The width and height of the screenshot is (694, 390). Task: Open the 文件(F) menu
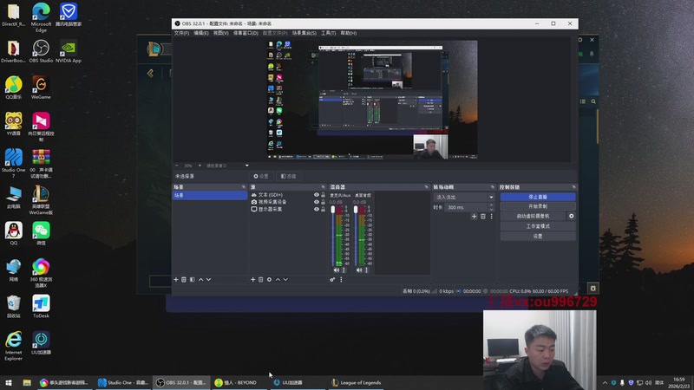181,33
